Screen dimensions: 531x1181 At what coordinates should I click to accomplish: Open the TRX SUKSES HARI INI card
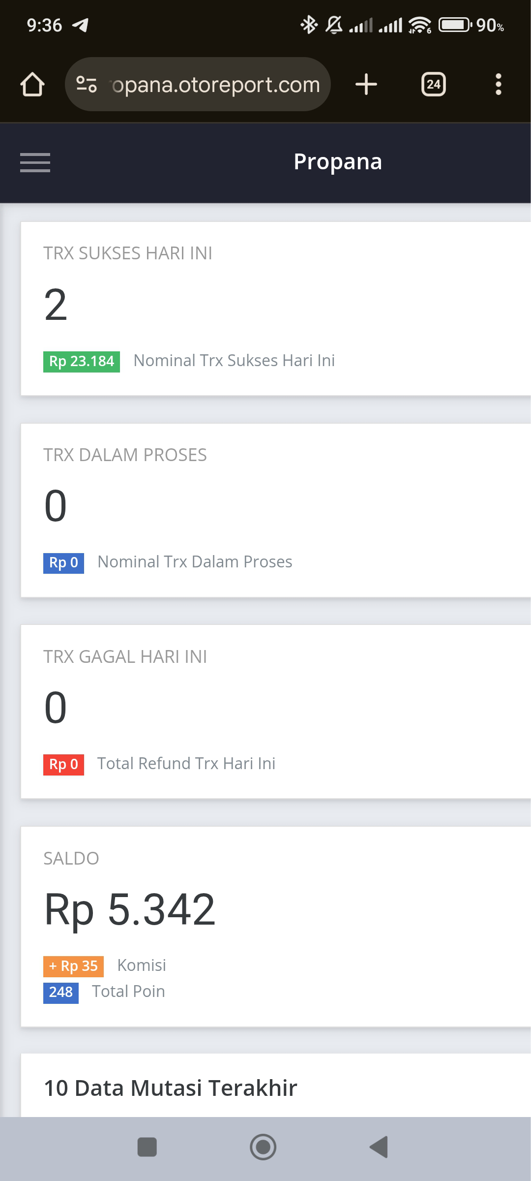[x=276, y=309]
